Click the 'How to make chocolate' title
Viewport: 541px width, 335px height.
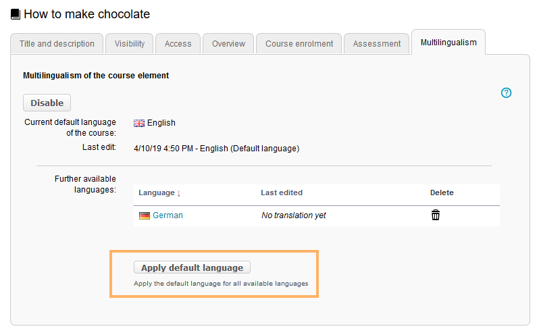(86, 14)
